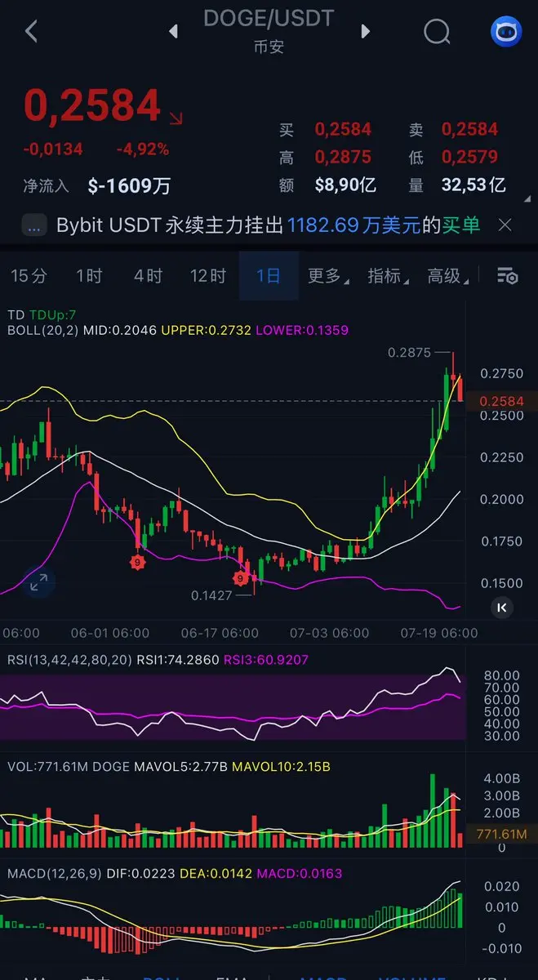
Task: Tap the 低 daily low 0,2579
Action: [x=469, y=157]
